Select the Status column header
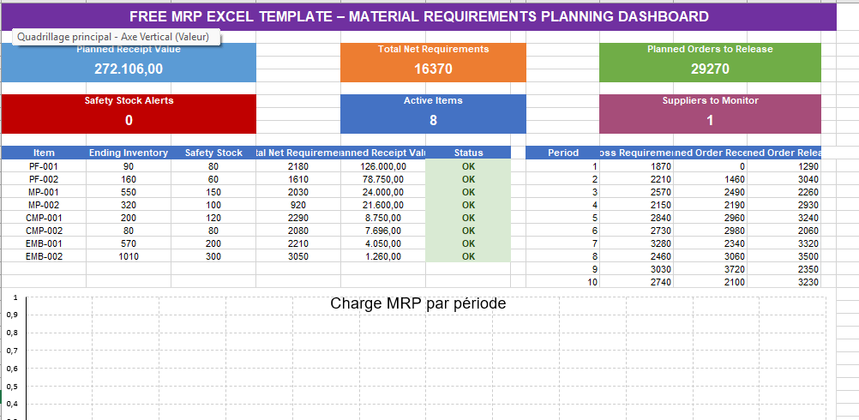 click(x=468, y=153)
